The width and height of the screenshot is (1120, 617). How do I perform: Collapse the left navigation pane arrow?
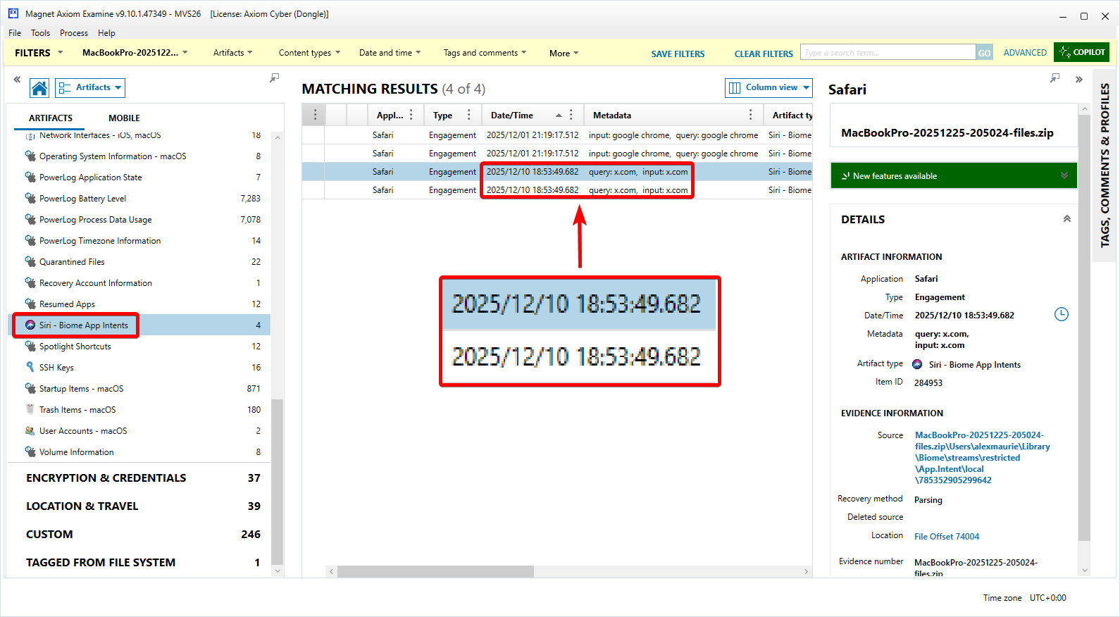[17, 80]
